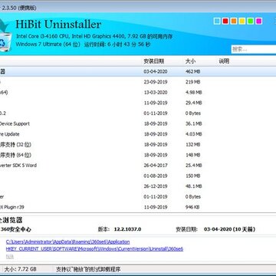
Task: Sort by the 大小 column header
Action: tap(190, 61)
